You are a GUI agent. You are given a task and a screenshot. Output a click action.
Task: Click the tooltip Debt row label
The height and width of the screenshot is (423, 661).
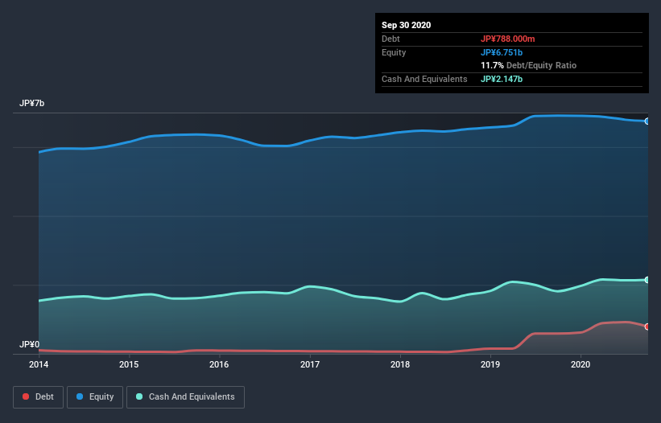pos(390,39)
